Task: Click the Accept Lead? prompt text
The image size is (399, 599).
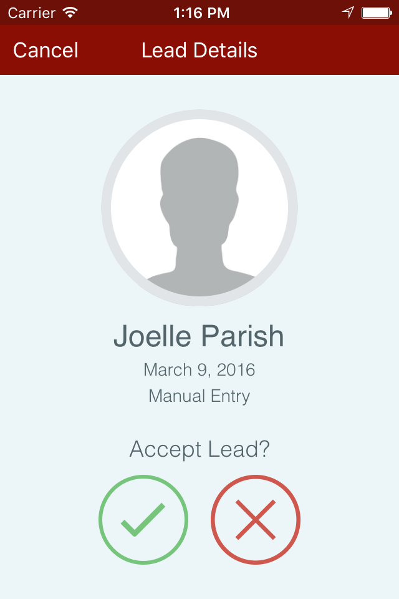Action: point(199,449)
